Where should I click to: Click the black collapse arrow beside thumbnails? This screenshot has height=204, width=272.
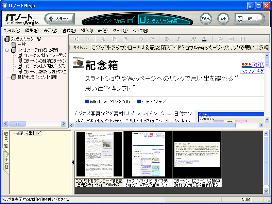point(73,163)
